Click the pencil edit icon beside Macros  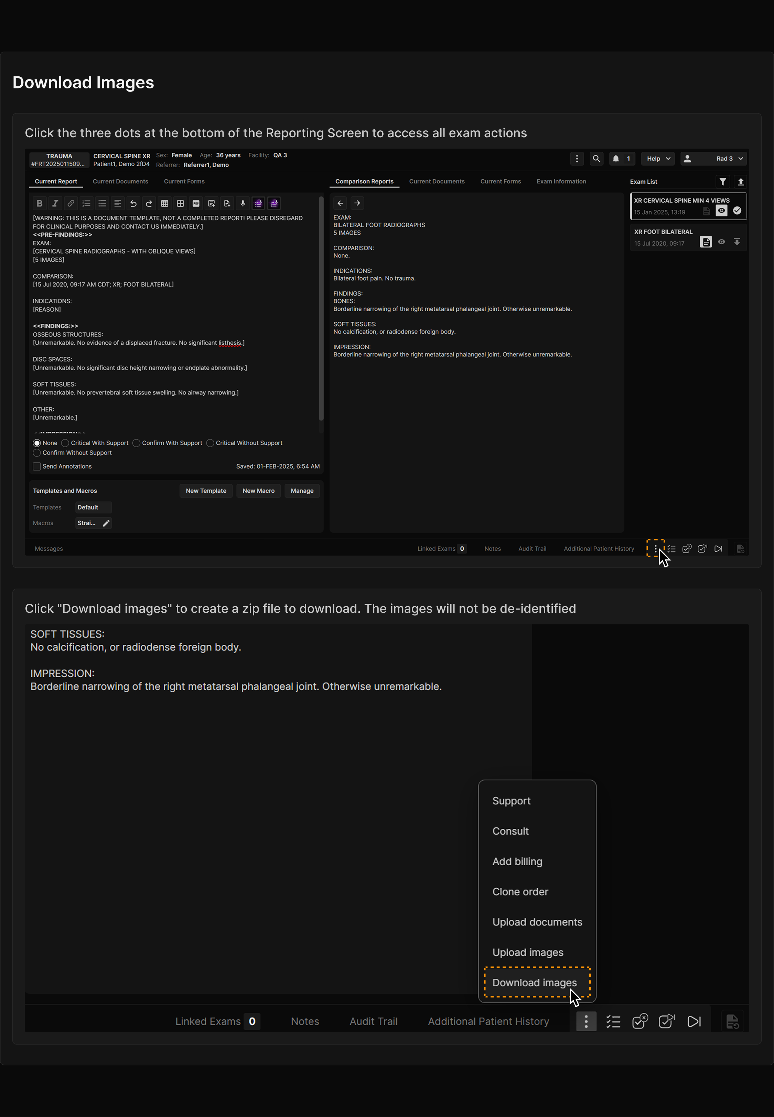click(106, 523)
